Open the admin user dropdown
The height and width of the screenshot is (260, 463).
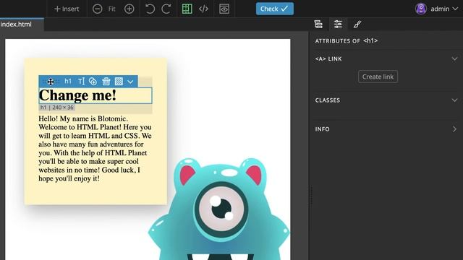coord(444,9)
